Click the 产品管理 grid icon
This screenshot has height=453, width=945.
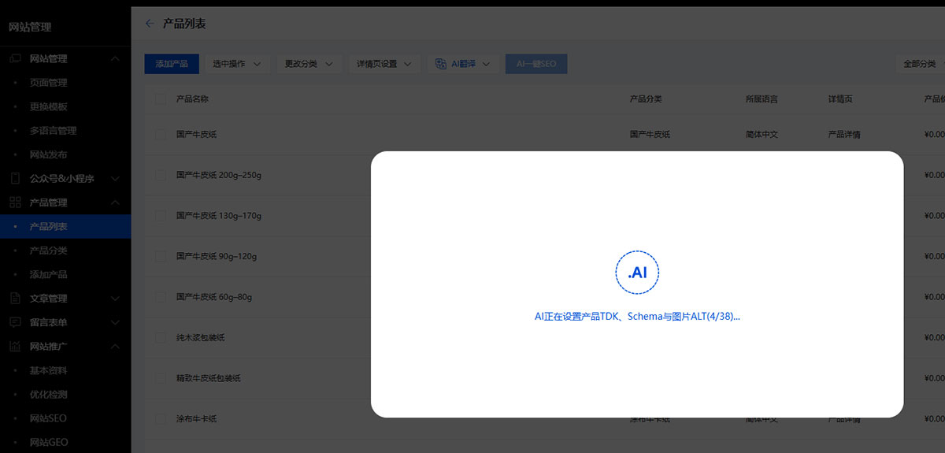click(15, 202)
